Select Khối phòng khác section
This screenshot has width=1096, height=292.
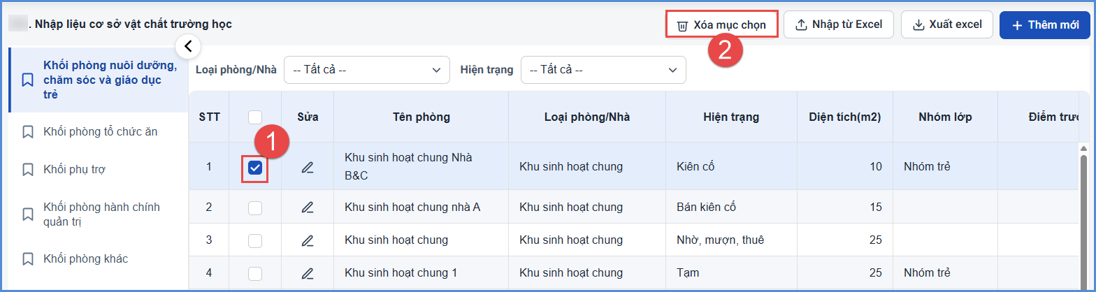point(99,259)
